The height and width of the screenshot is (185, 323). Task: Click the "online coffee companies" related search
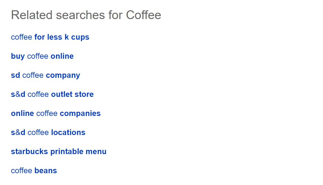(56, 114)
